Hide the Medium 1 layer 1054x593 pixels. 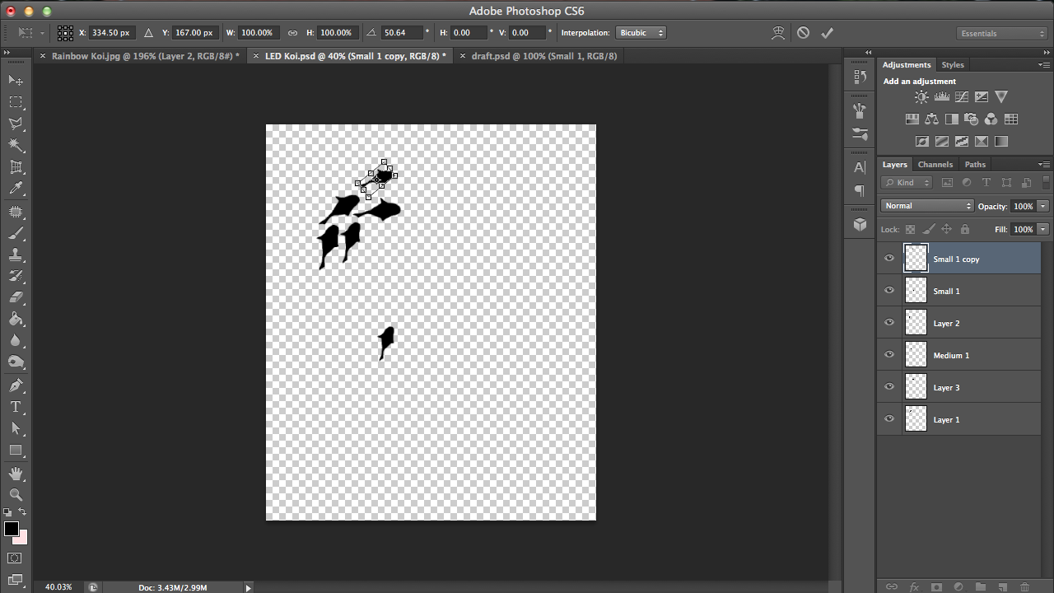[x=889, y=354]
